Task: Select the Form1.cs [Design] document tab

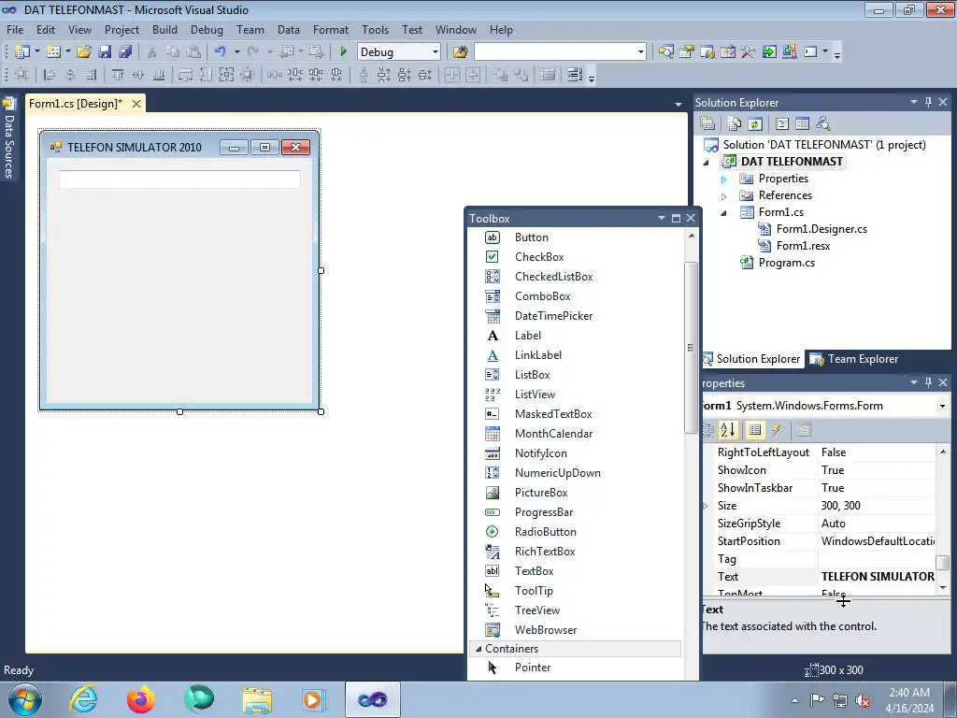Action: click(x=76, y=104)
